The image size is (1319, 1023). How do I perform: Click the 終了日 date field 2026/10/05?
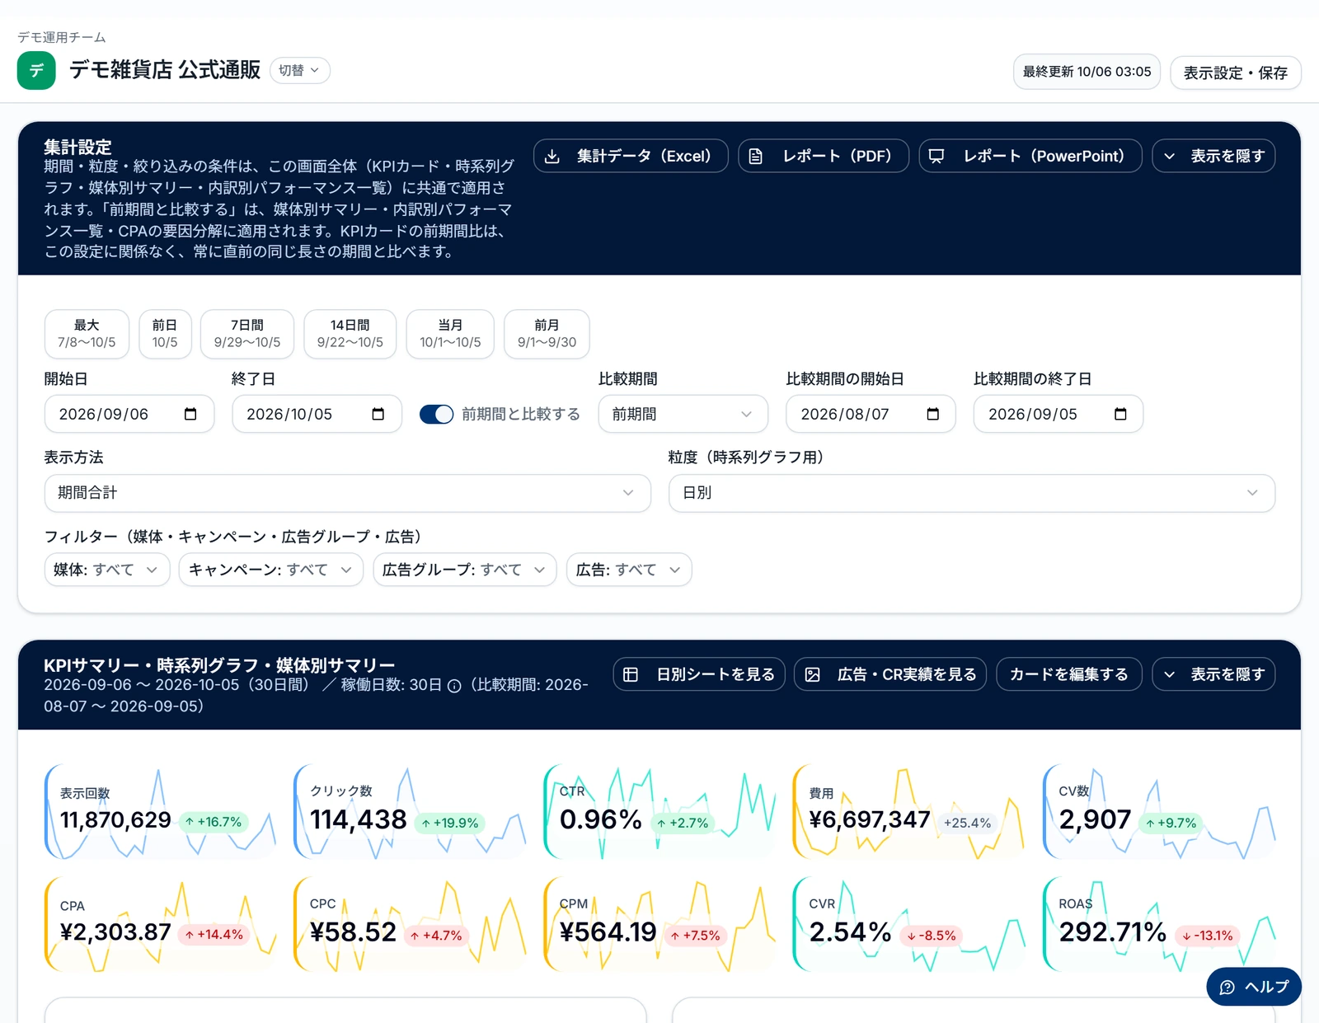(x=317, y=414)
